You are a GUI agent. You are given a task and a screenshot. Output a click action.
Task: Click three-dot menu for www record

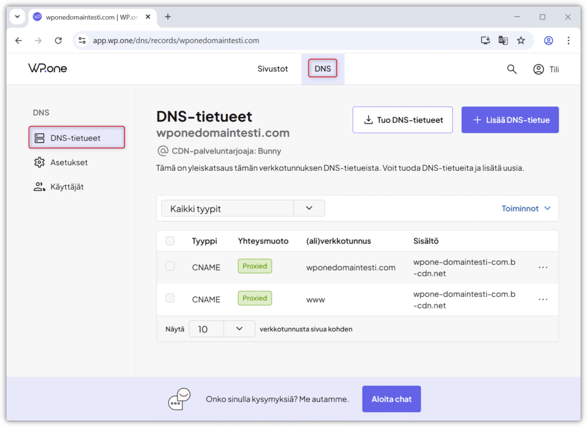543,300
